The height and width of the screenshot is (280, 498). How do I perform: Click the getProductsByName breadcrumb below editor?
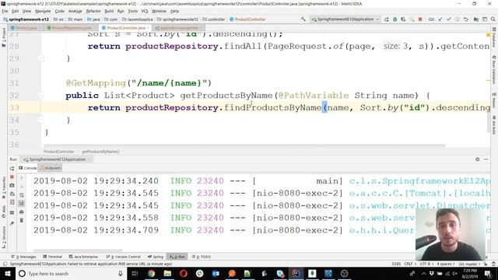[100, 152]
